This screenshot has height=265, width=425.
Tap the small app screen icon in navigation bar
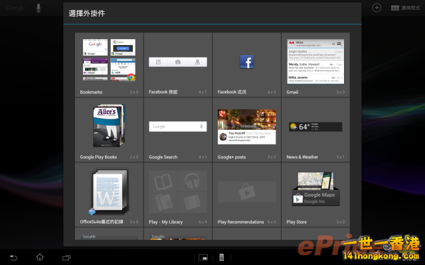pos(203,258)
